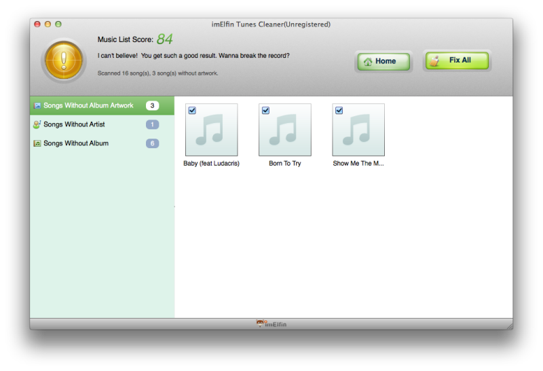543x371 pixels.
Task: Uncheck the Show Me The M... checkbox
Action: 339,110
